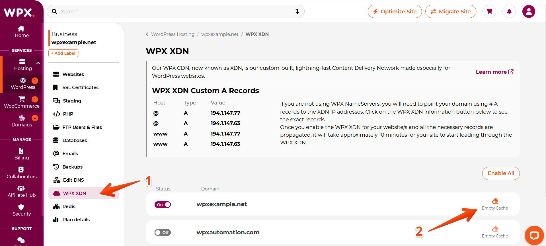Image resolution: width=546 pixels, height=246 pixels.
Task: Open Affiliate Hub from sidebar
Action: [22, 191]
